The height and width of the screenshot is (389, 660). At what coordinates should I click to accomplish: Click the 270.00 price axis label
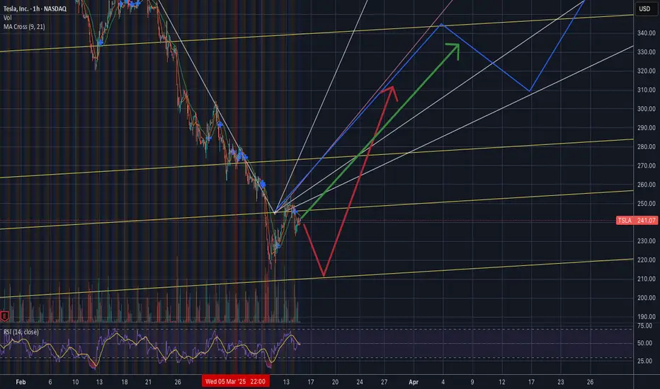[x=646, y=166]
